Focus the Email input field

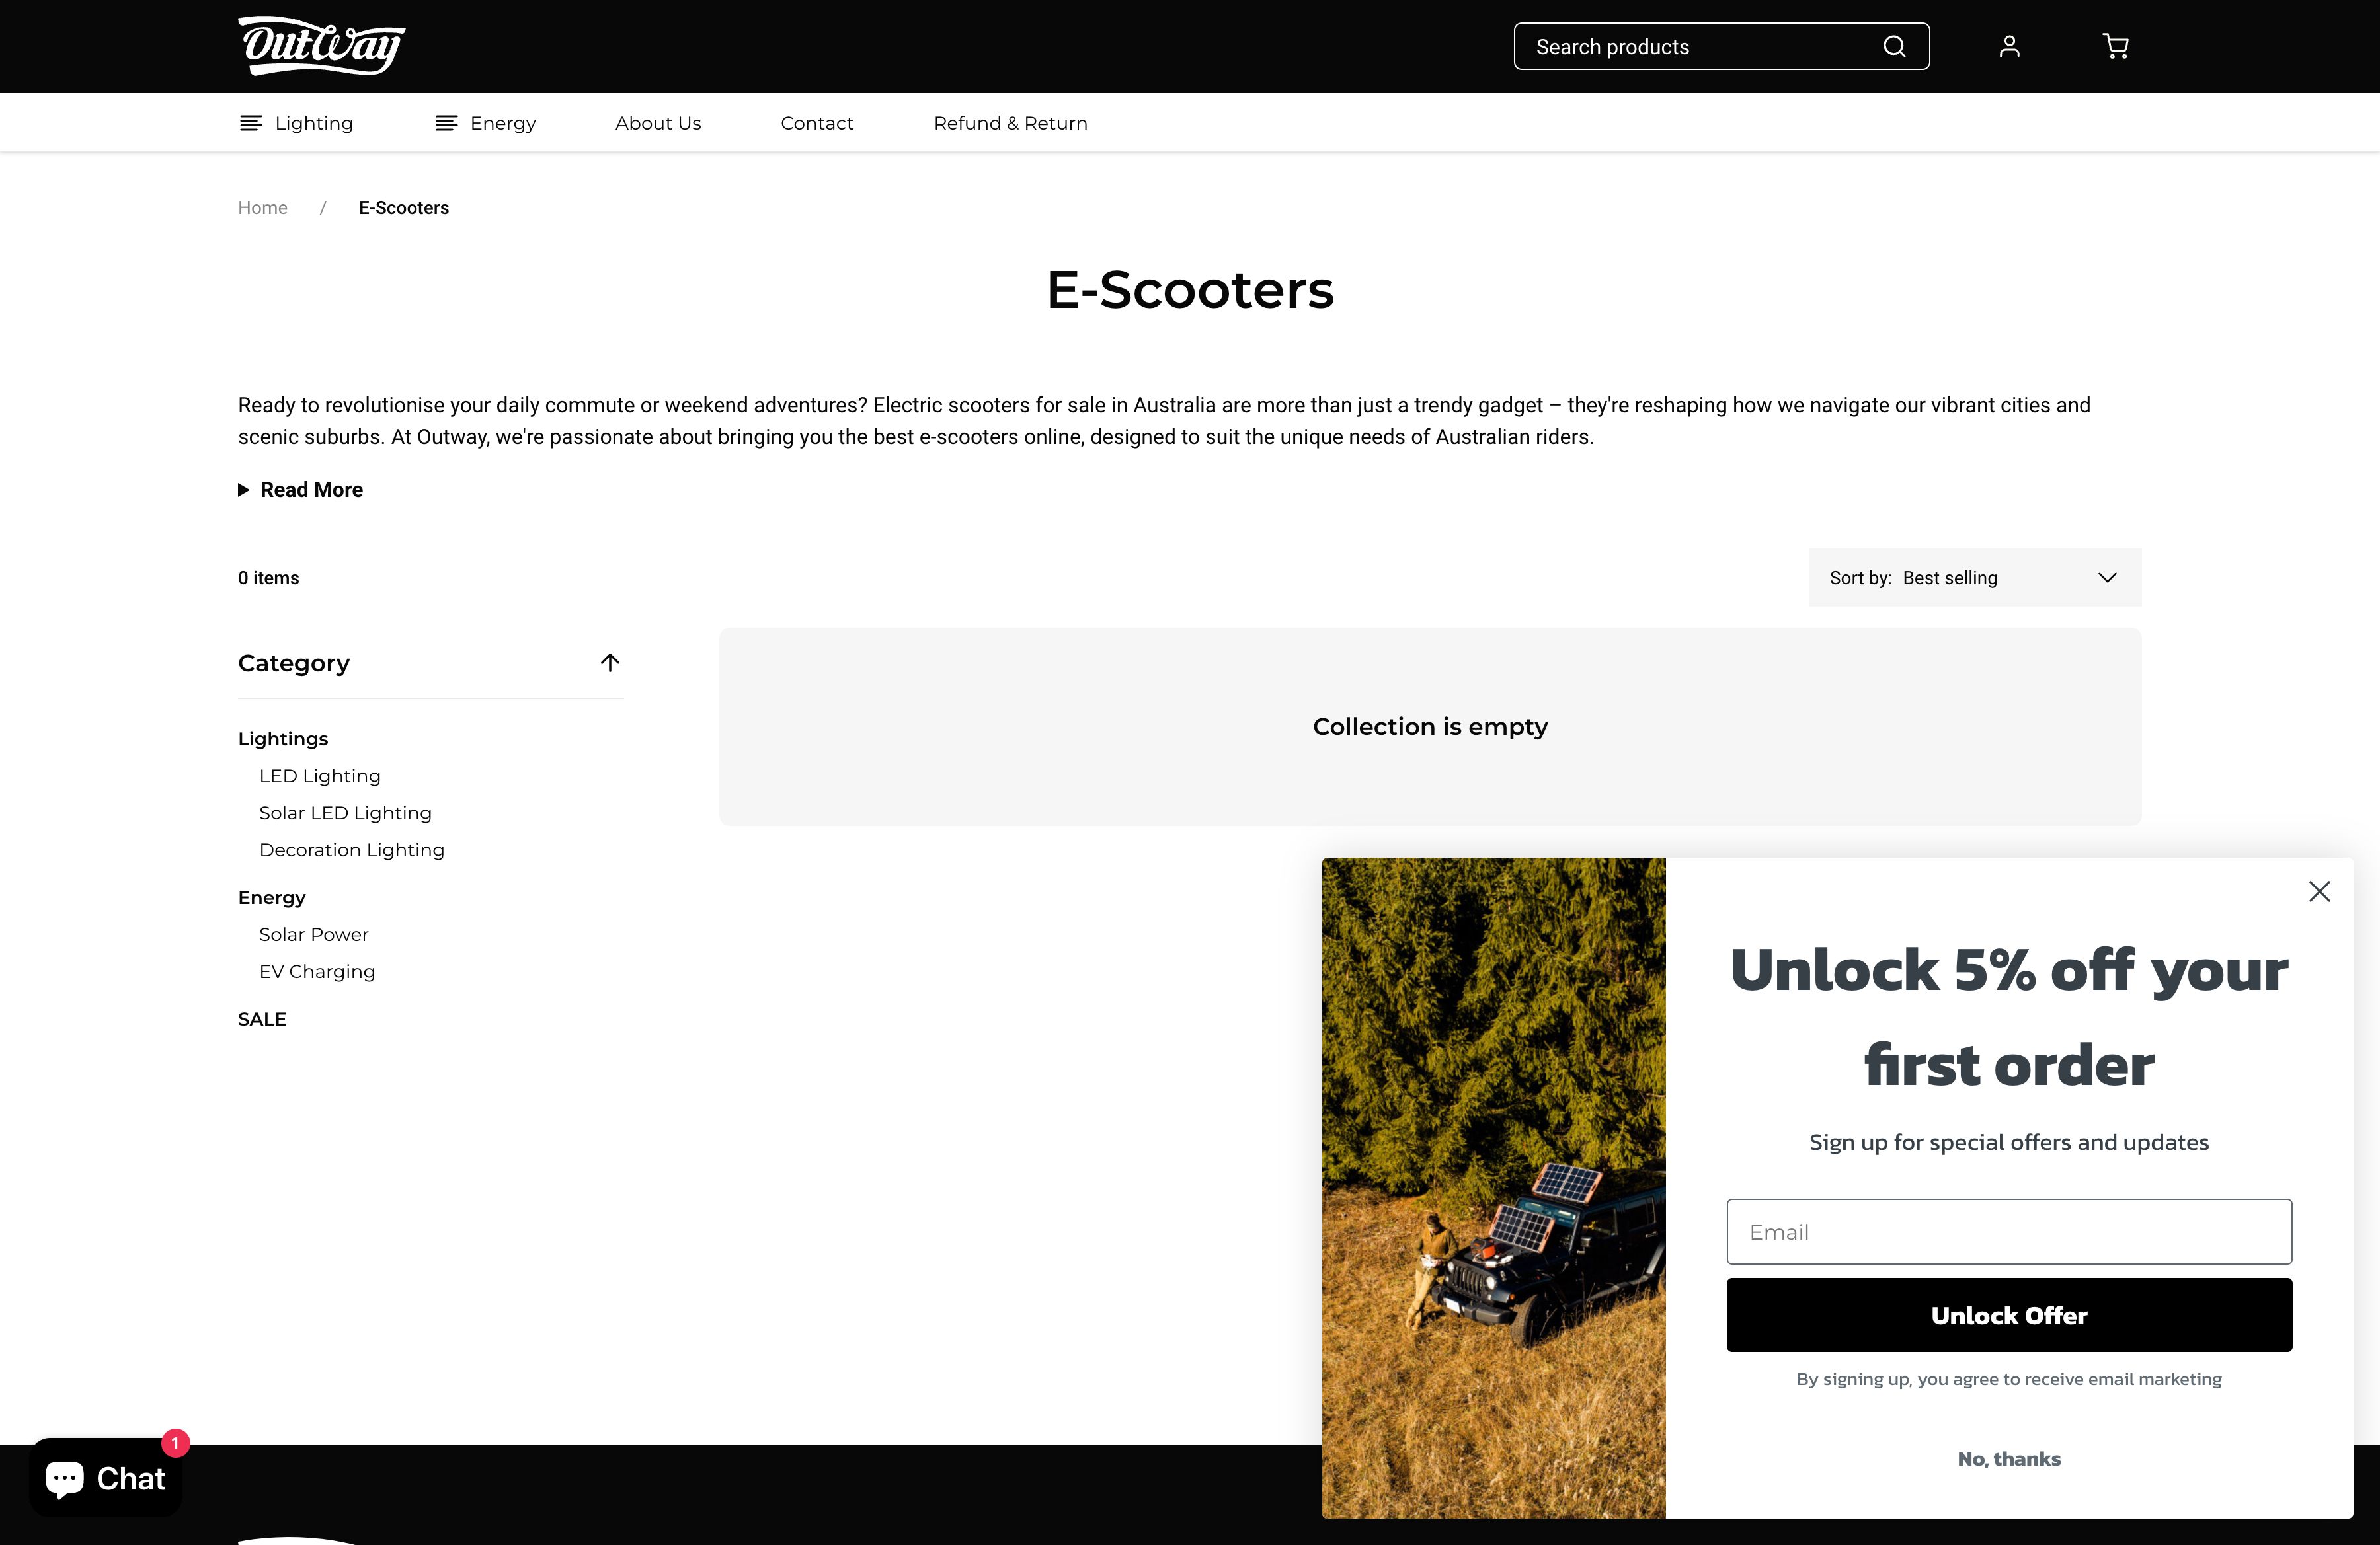point(2008,1231)
